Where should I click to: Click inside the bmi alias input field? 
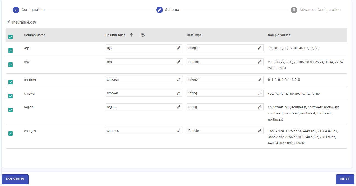click(x=138, y=62)
